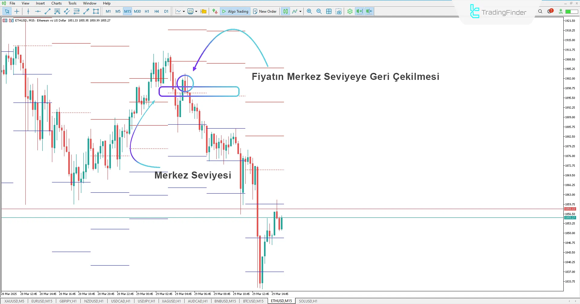Switch to the XAUUSD,M5 chart tab
The width and height of the screenshot is (580, 304).
(14, 301)
